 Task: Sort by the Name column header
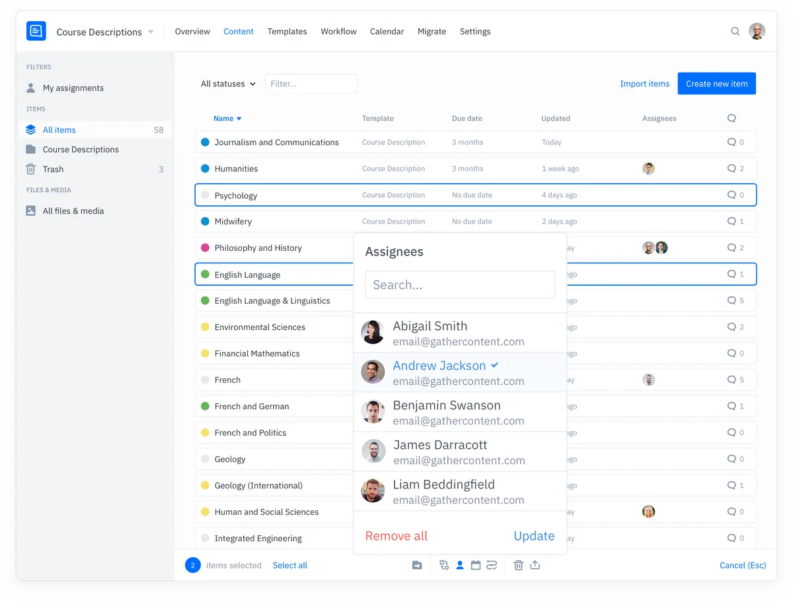pos(227,118)
